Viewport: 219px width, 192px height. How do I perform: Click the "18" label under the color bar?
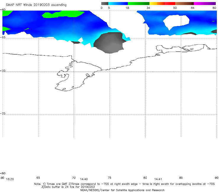coord(127,8)
